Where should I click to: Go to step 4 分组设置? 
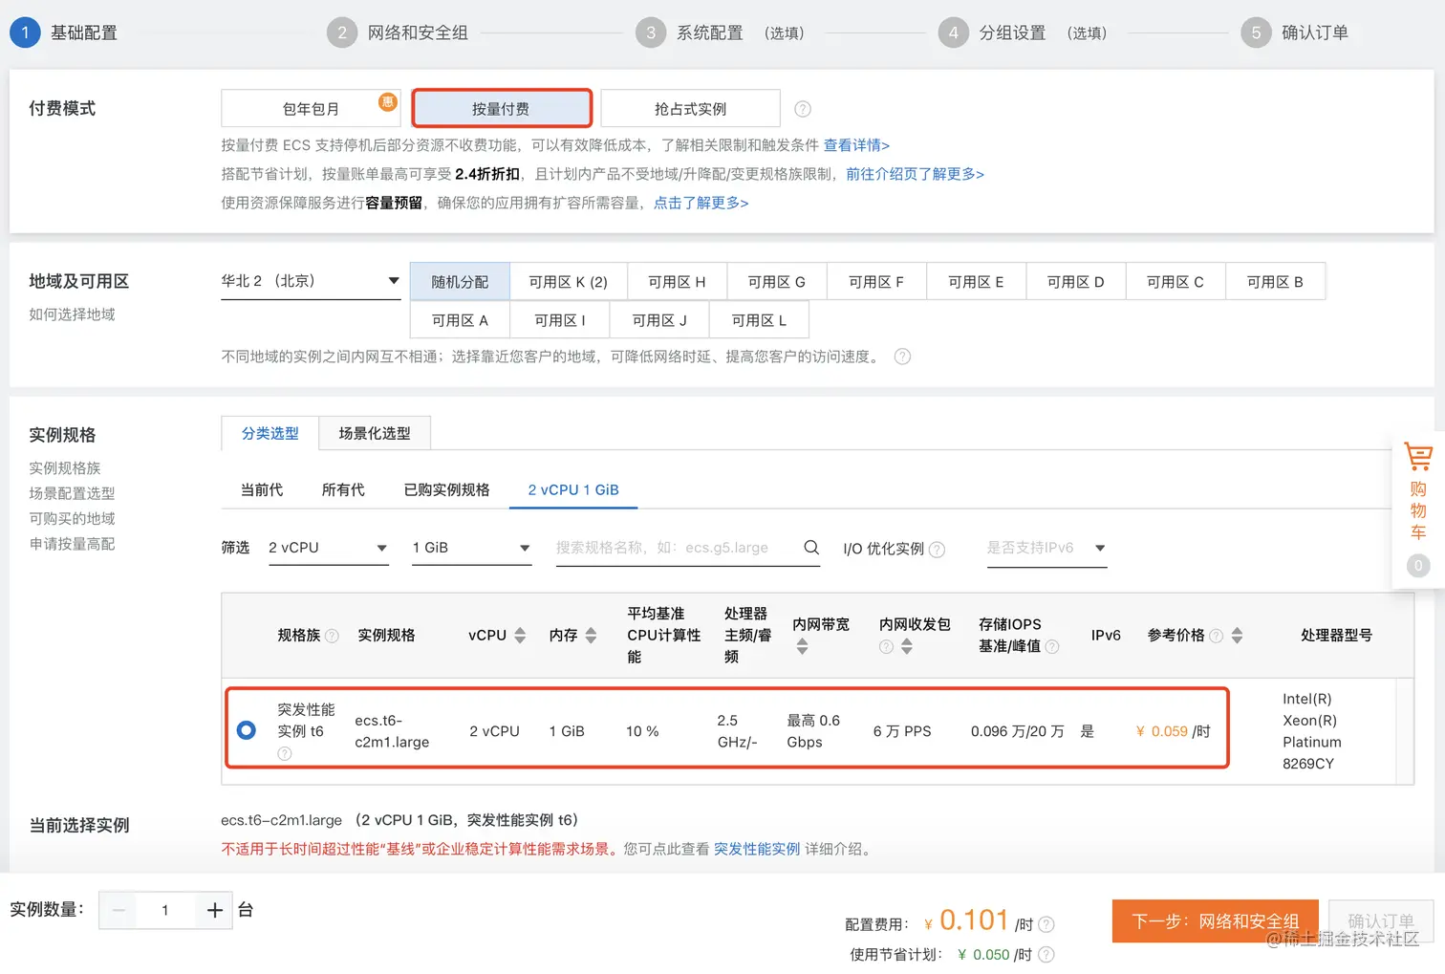tap(1023, 32)
